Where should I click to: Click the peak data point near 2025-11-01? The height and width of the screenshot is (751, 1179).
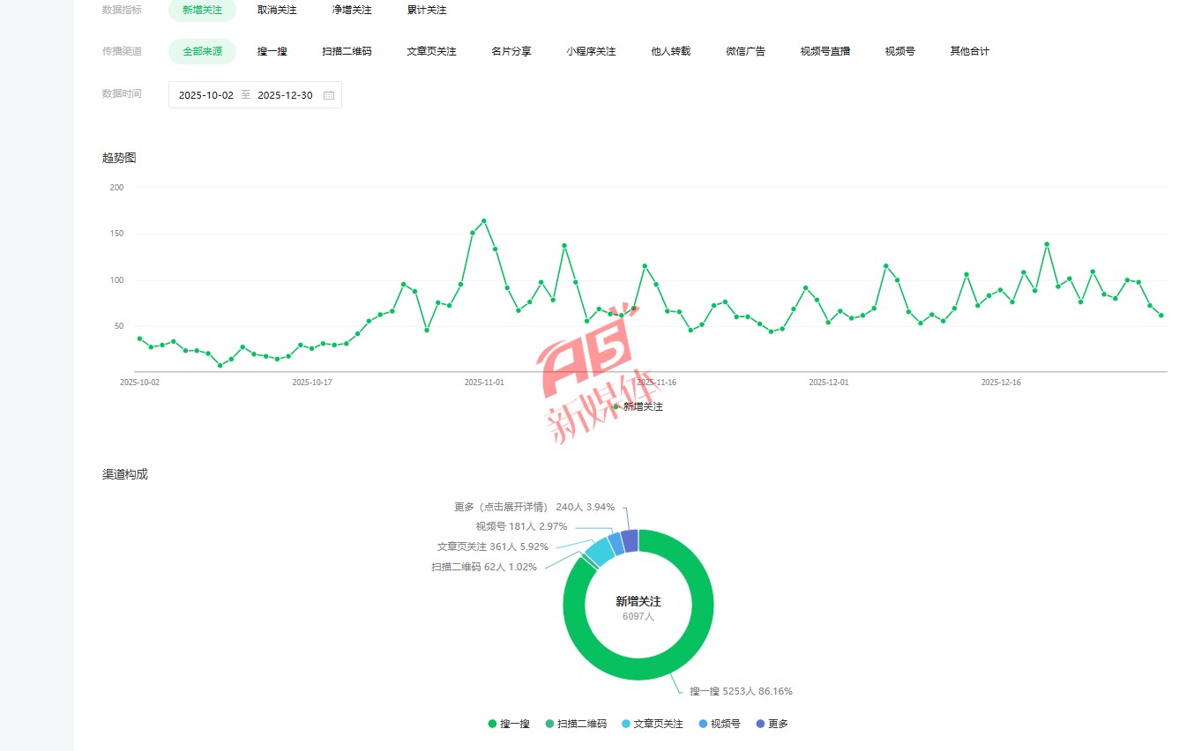tap(484, 221)
